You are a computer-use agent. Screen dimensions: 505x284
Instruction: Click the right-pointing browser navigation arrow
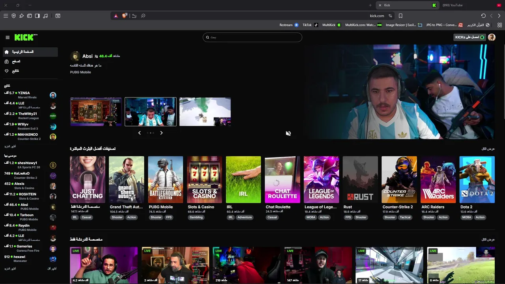point(499,16)
